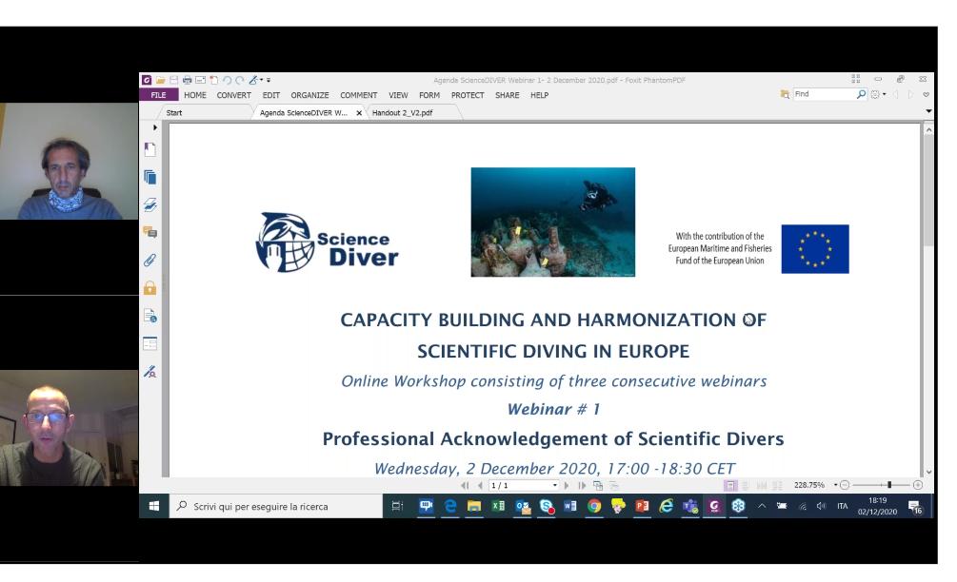Click the Save icon in quick access toolbar
This screenshot has width=957, height=582.
click(174, 81)
